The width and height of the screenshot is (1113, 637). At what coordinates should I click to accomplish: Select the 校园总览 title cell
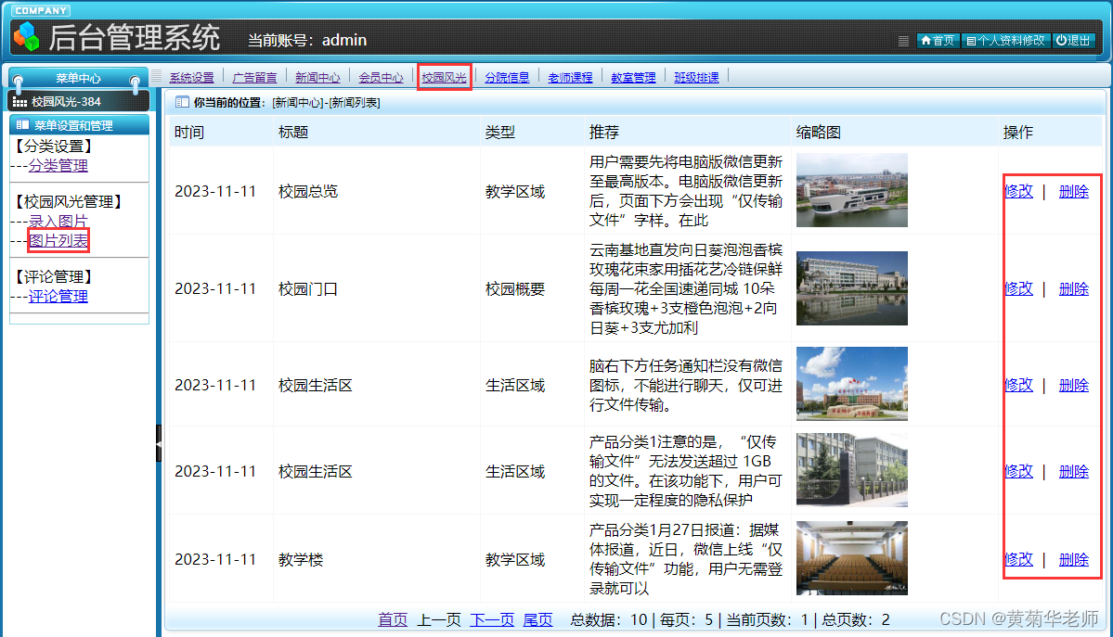[308, 192]
